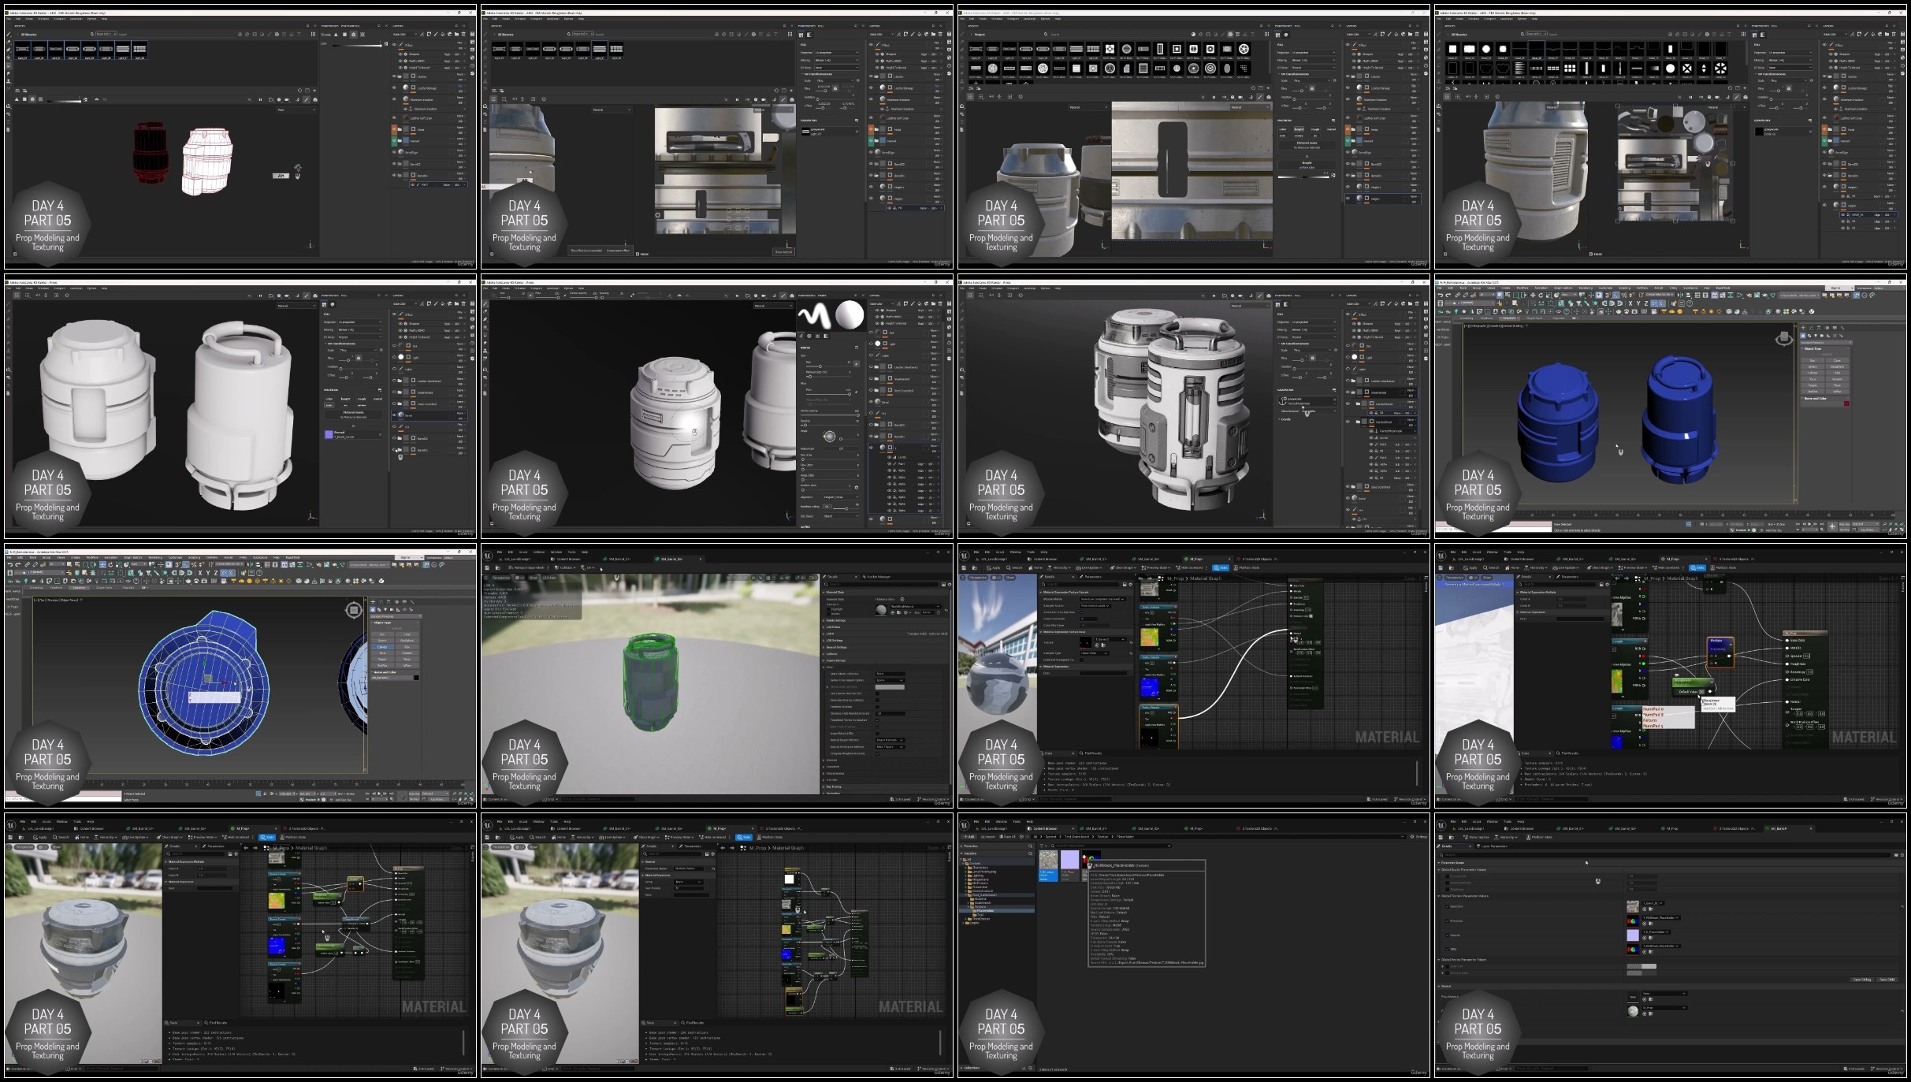Click Clean Graph in the sphere-preview material editor

1123,567
